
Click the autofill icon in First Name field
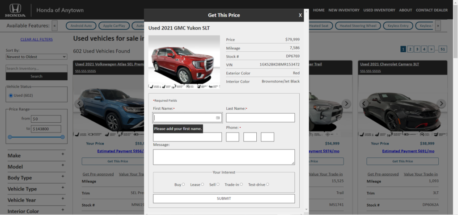218,118
